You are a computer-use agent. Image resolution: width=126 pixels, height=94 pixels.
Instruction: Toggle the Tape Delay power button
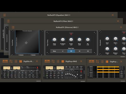tap(71, 34)
